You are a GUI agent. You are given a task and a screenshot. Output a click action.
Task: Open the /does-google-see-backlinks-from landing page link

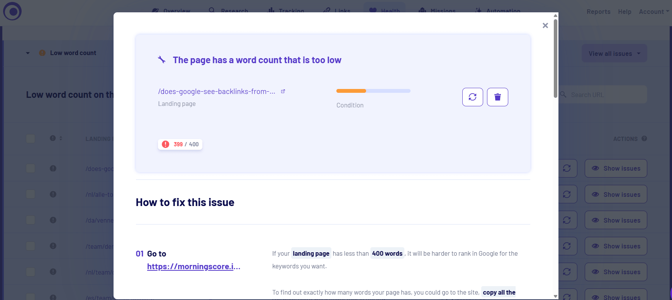[x=217, y=91]
